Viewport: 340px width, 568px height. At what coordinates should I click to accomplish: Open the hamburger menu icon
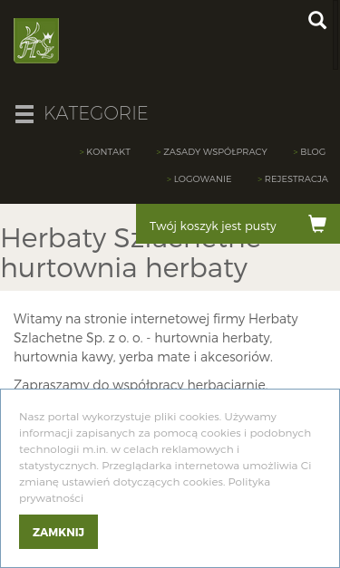(x=24, y=114)
